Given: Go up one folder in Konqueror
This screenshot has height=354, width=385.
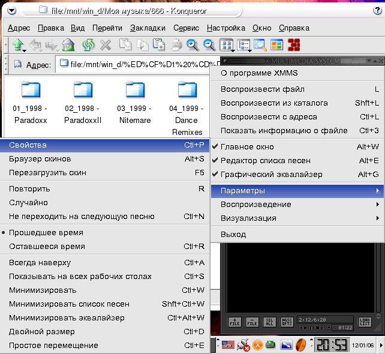Looking at the screenshot, I should click(17, 45).
